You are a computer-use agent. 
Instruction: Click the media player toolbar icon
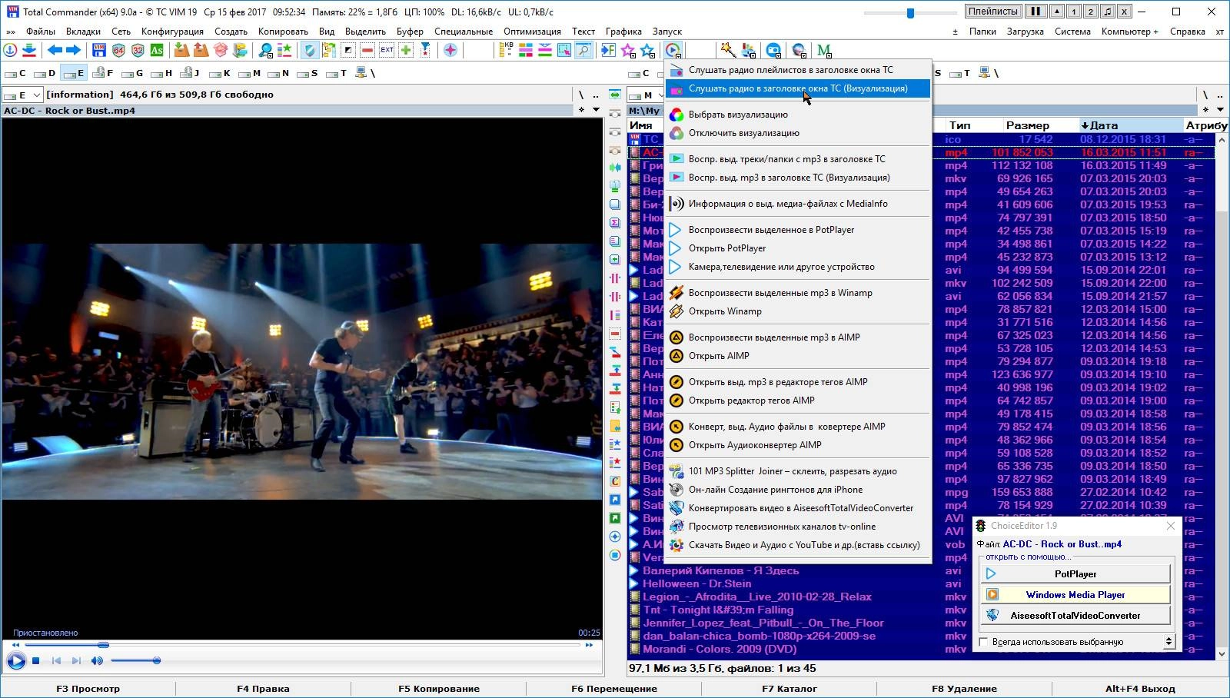[673, 50]
